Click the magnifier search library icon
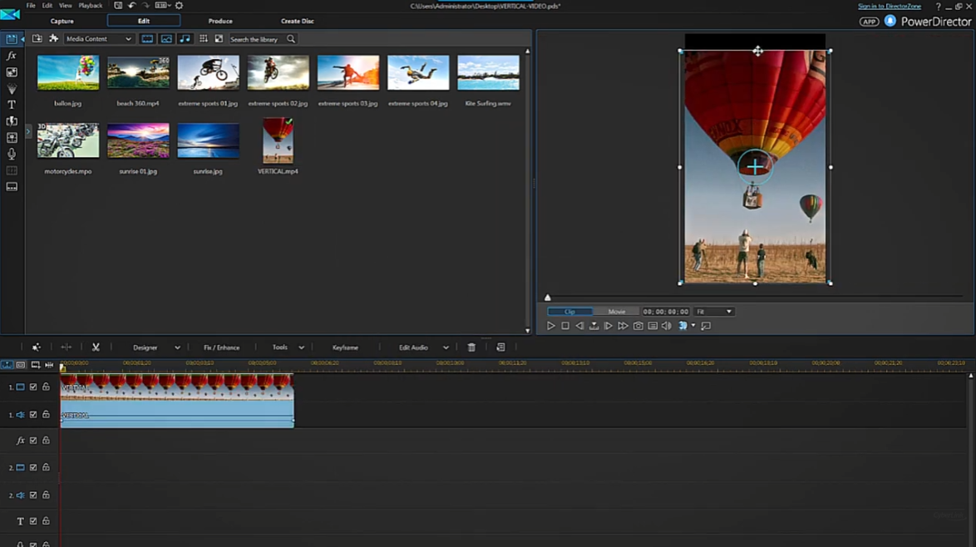 [291, 39]
